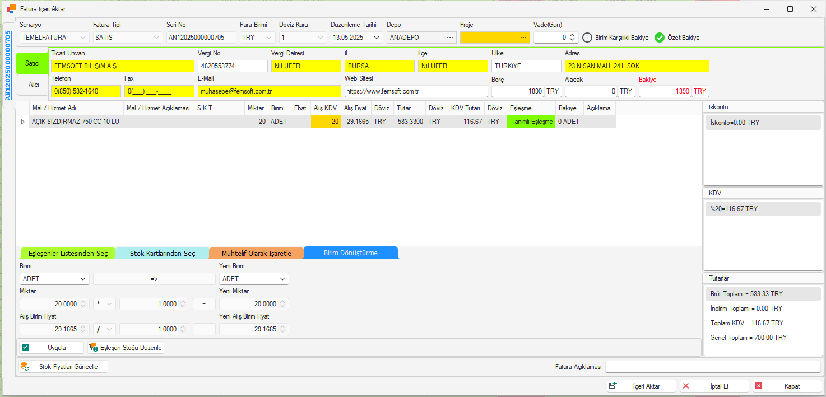Switch to the Satıcı tab
The image size is (826, 397).
[33, 63]
